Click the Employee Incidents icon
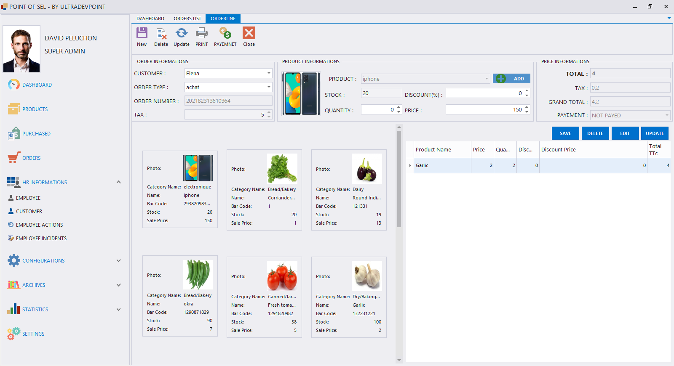Image resolution: width=674 pixels, height=366 pixels. (x=11, y=238)
